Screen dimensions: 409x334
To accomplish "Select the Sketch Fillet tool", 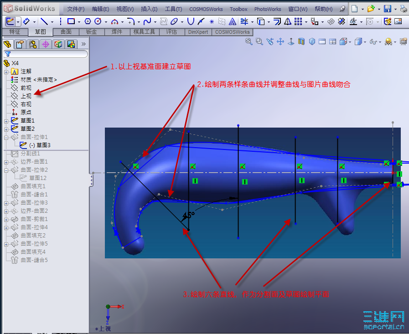I will tap(131, 21).
